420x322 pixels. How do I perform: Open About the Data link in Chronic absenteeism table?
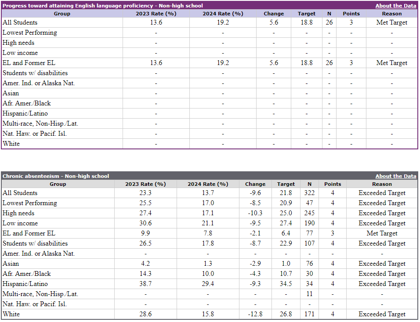(x=396, y=176)
